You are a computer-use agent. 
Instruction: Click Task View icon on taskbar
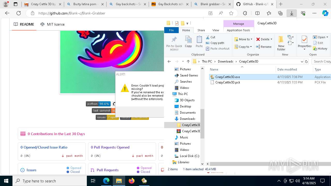tap(93, 181)
